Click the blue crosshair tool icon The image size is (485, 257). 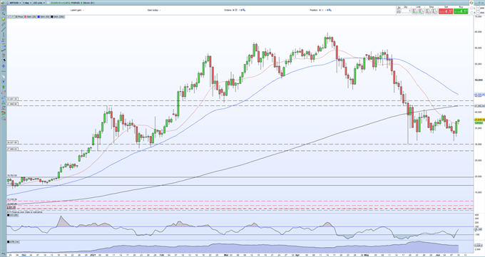(x=4, y=65)
